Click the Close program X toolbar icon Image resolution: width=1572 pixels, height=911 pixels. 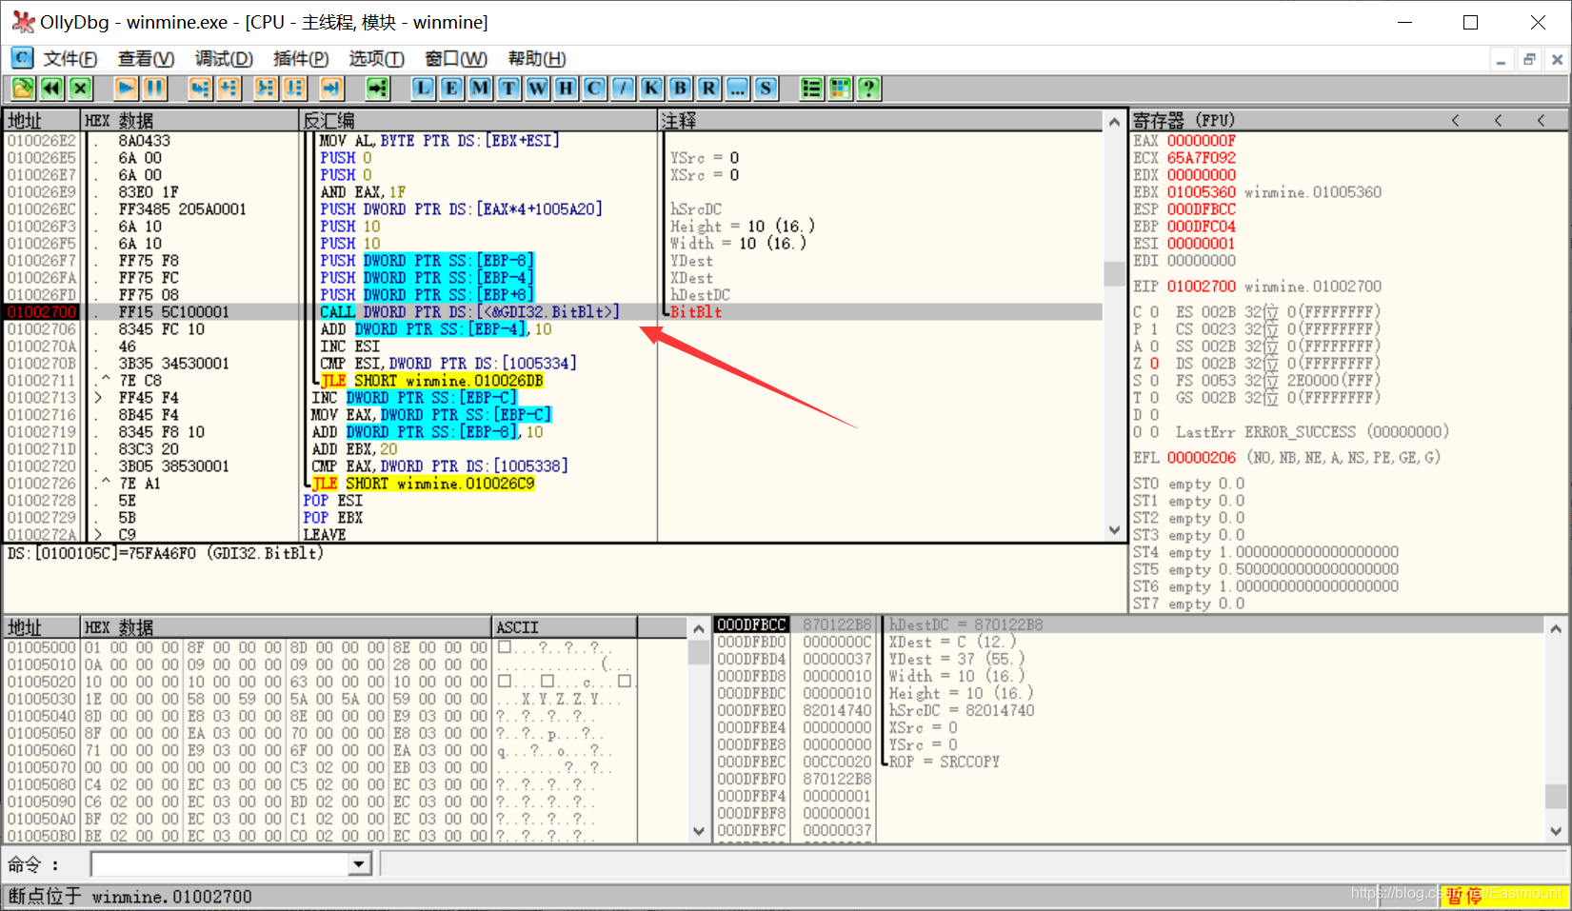click(80, 89)
